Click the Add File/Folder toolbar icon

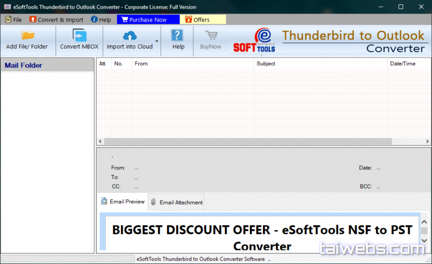click(27, 36)
